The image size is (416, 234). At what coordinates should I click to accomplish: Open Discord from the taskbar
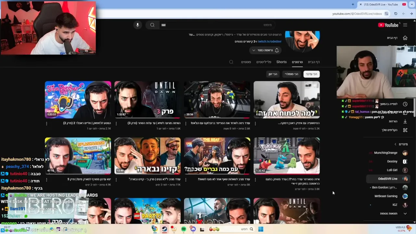tap(193, 229)
